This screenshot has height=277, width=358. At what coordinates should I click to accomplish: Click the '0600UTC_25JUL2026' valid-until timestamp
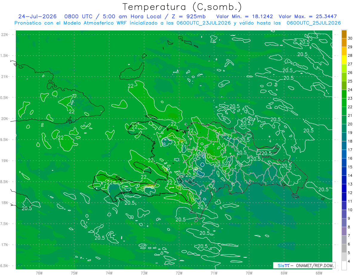(314, 23)
